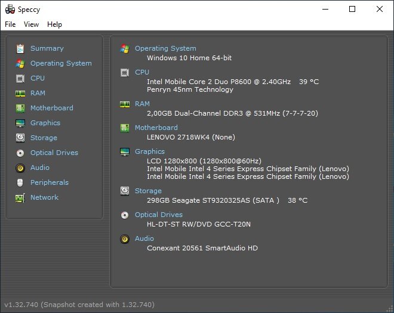Viewport: 394px width, 313px height.
Task: Go to Operating System section in sidebar
Action: coord(61,63)
